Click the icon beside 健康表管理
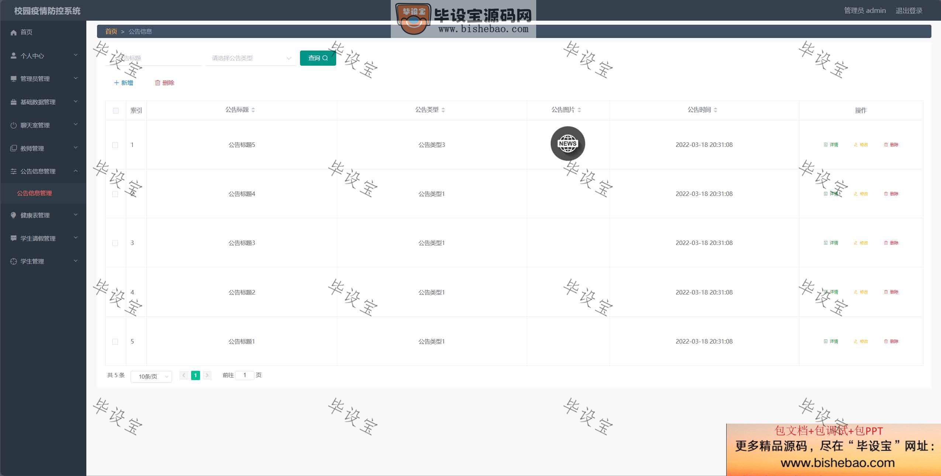 pyautogui.click(x=14, y=215)
